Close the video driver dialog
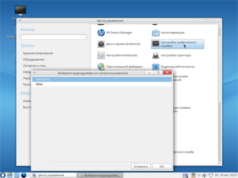The height and width of the screenshot is (178, 238). [x=167, y=72]
